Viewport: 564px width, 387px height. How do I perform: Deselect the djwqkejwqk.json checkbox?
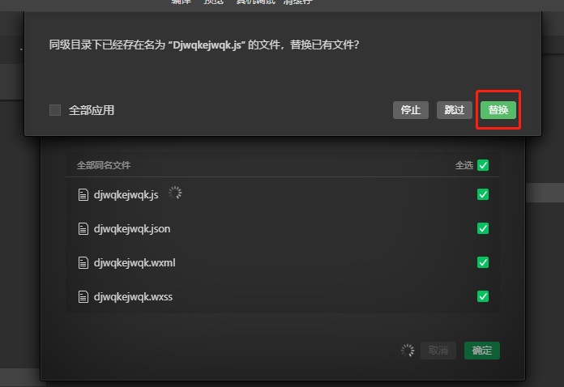pyautogui.click(x=483, y=228)
